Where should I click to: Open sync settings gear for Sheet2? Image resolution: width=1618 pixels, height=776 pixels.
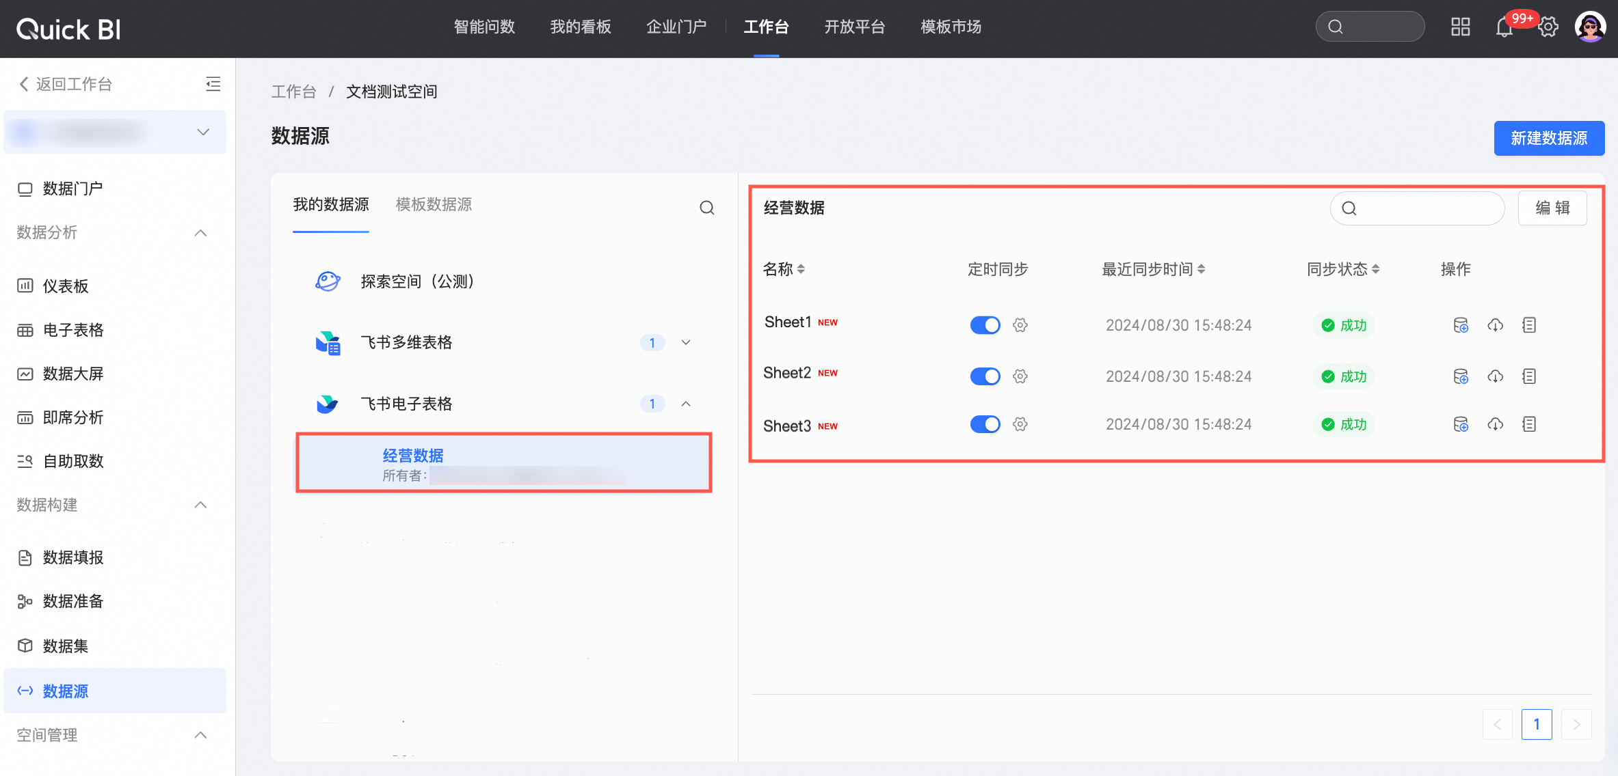[1020, 376]
